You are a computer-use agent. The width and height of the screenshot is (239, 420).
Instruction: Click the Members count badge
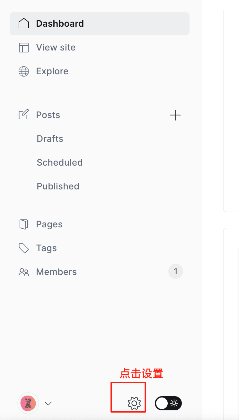(x=176, y=272)
